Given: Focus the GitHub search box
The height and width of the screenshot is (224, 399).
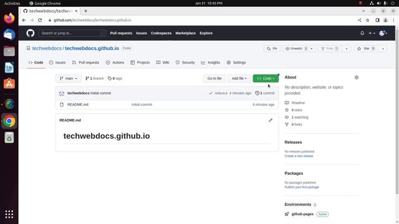Looking at the screenshot, I should coord(72,33).
